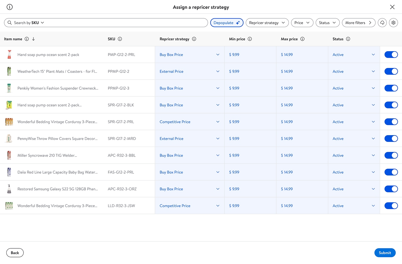
Task: Click the Depopulate button
Action: click(x=226, y=23)
